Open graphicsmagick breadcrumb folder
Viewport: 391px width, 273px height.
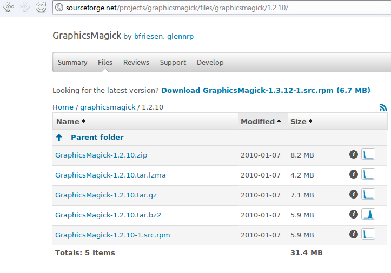[108, 107]
